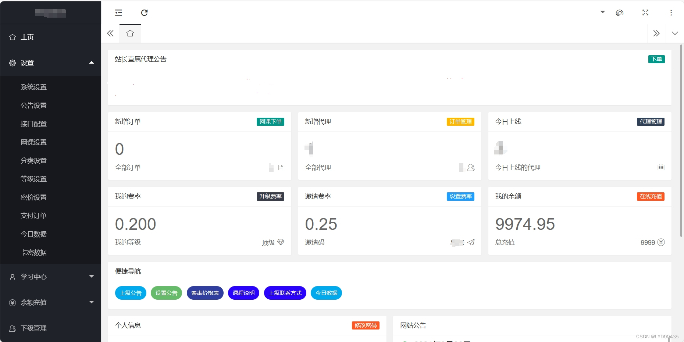Select the home tab icon
684x342 pixels.
[x=130, y=33]
